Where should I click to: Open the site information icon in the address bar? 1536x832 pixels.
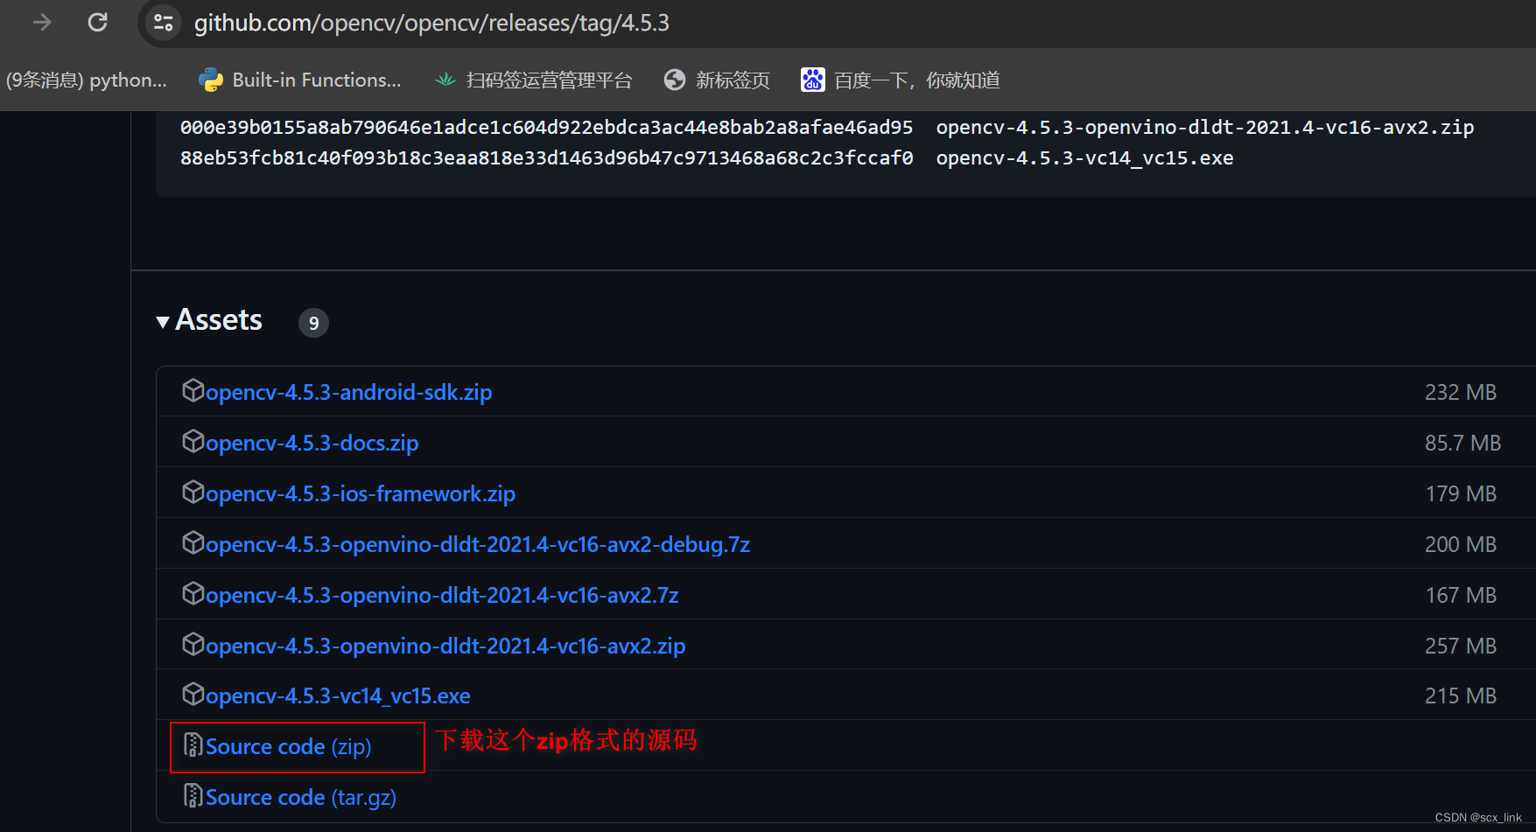[163, 23]
